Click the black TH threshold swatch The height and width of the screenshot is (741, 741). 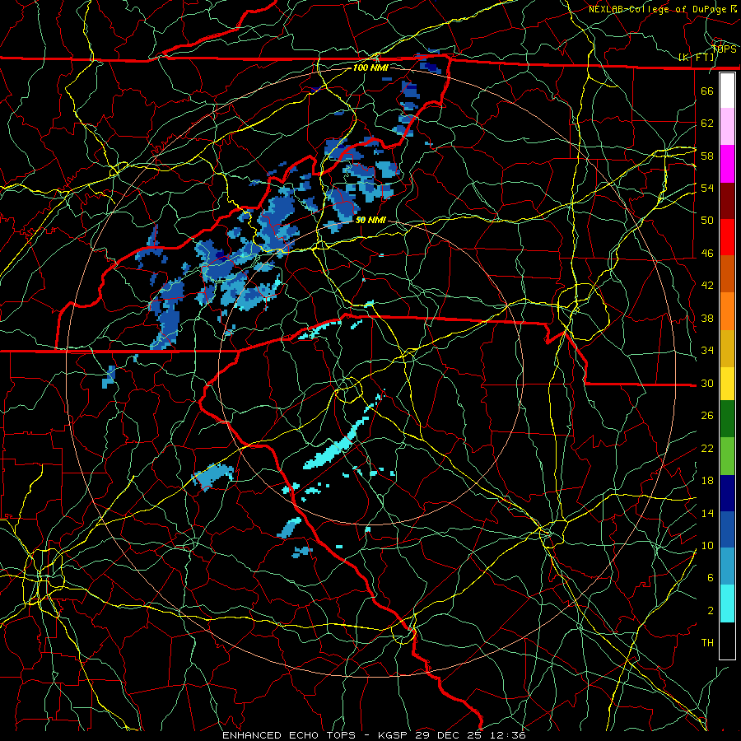pyautogui.click(x=727, y=641)
